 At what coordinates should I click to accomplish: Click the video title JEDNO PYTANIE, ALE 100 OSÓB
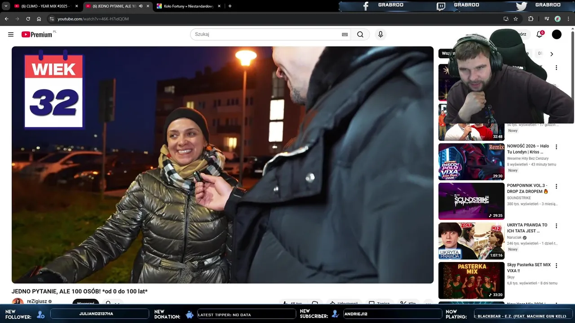pos(80,292)
